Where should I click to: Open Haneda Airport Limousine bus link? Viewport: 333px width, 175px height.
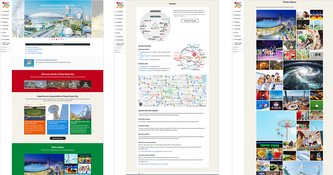click(x=156, y=151)
